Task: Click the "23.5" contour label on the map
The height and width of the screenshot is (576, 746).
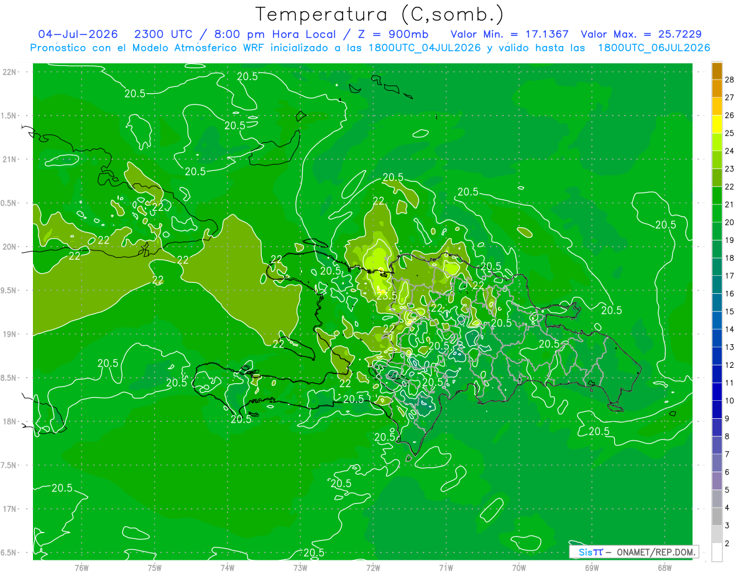Action: pos(386,296)
